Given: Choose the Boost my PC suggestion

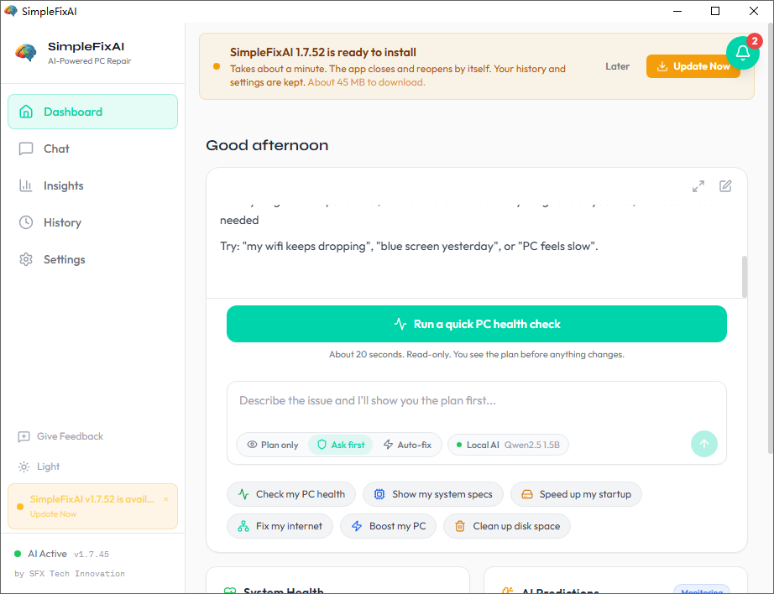Looking at the screenshot, I should pos(388,526).
